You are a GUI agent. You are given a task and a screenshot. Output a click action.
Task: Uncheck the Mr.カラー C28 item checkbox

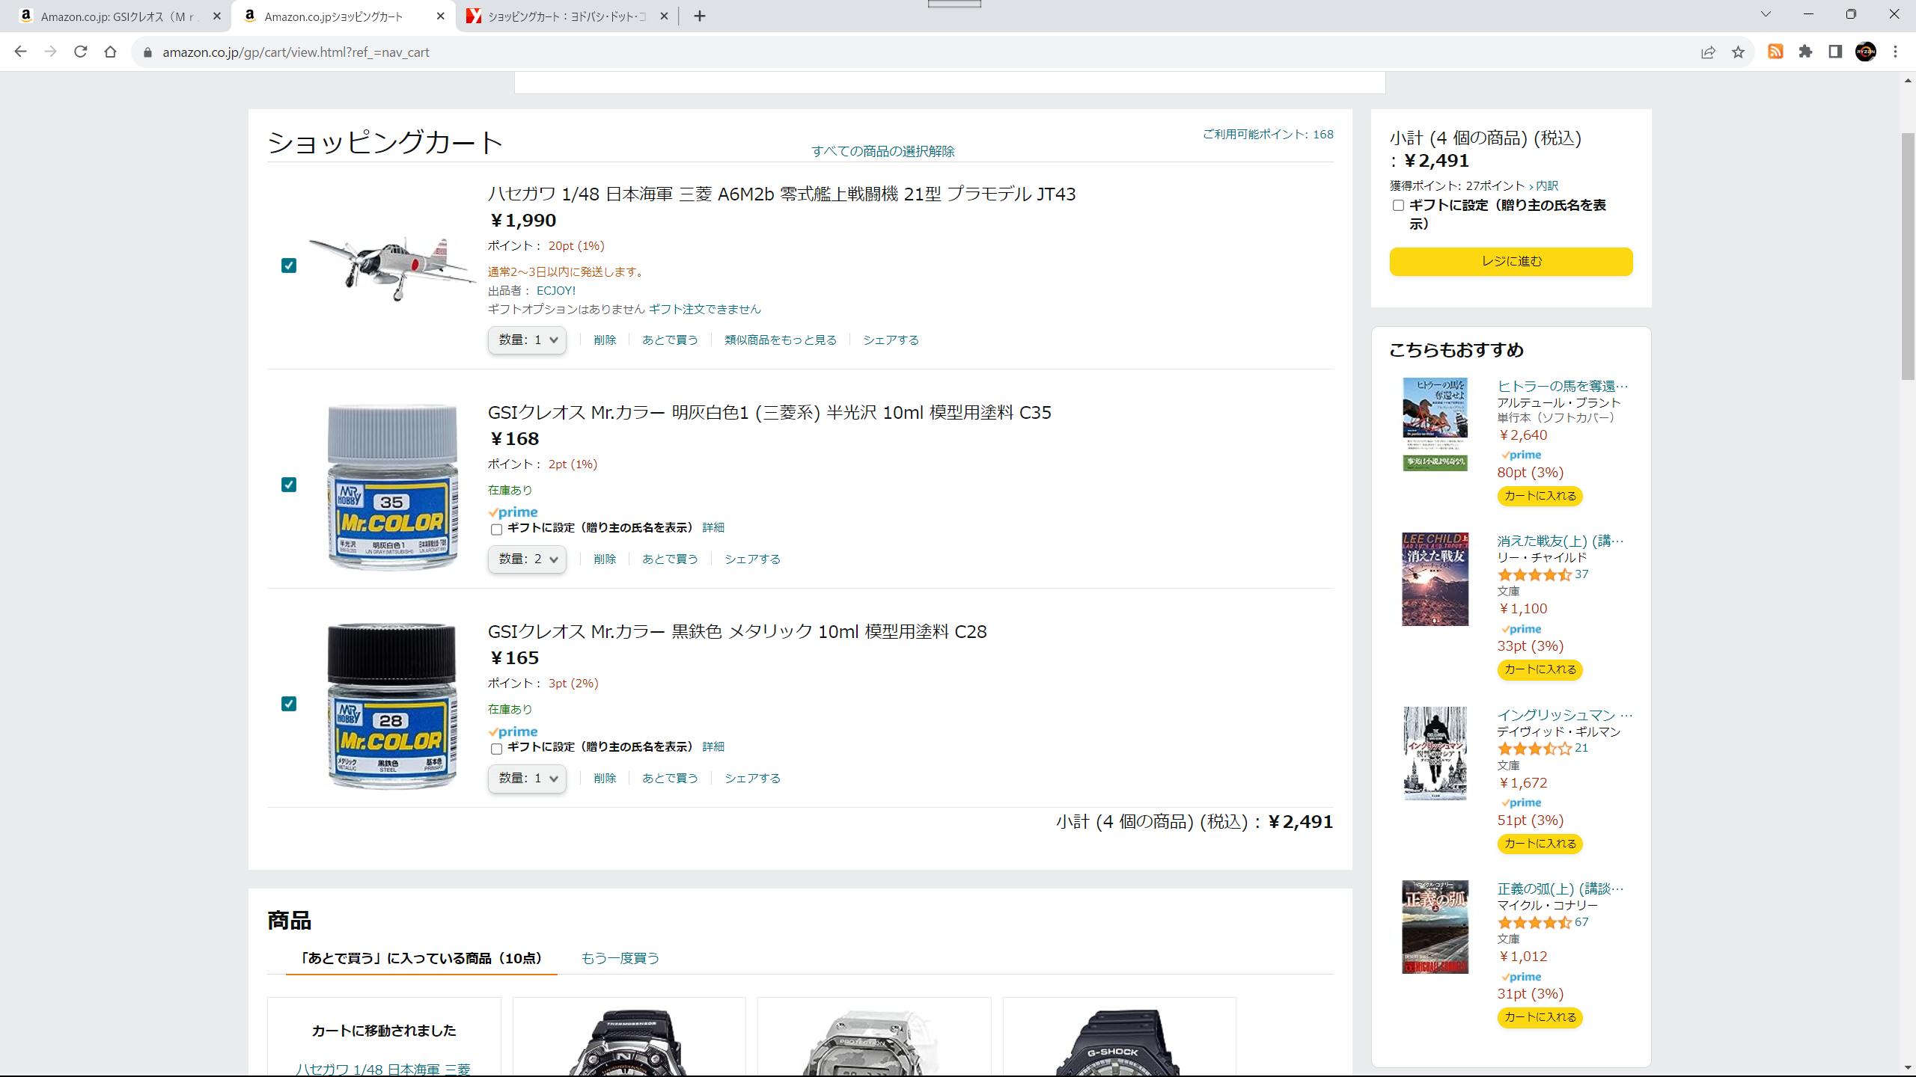[289, 704]
